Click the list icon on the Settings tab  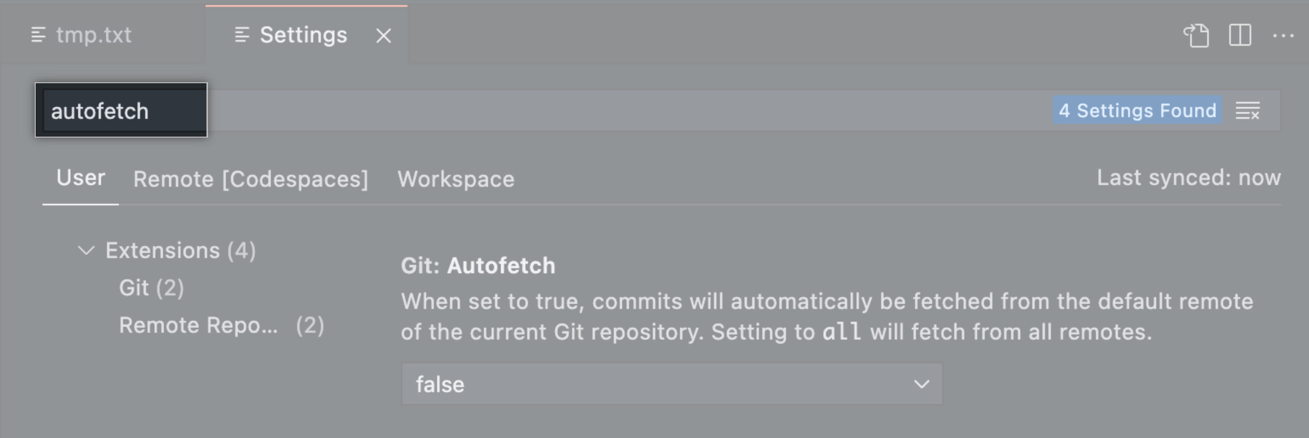[x=242, y=35]
